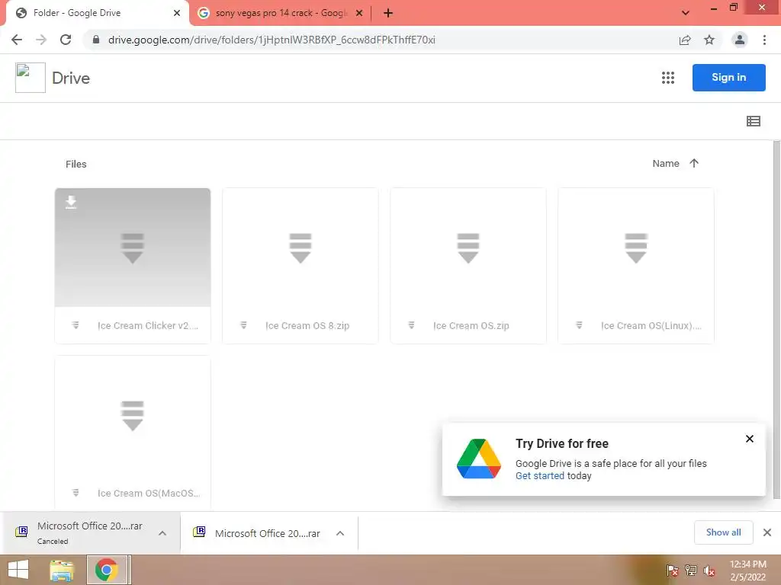Click the Files section heading
The height and width of the screenshot is (585, 781).
[x=76, y=165]
